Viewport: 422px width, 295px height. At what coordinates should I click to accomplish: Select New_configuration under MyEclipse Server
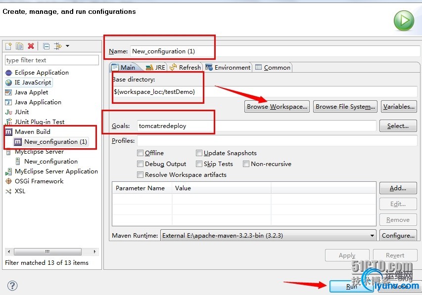51,162
